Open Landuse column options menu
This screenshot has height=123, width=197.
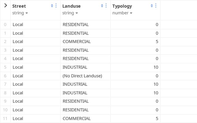point(106,6)
